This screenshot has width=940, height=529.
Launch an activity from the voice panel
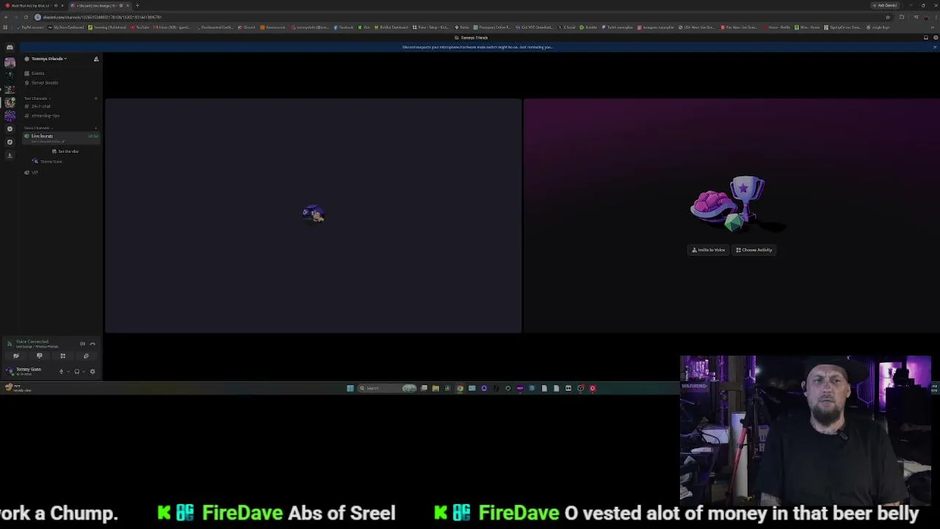click(x=63, y=356)
